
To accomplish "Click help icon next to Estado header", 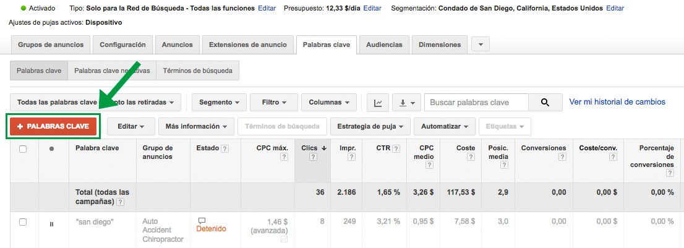I will point(224,148).
